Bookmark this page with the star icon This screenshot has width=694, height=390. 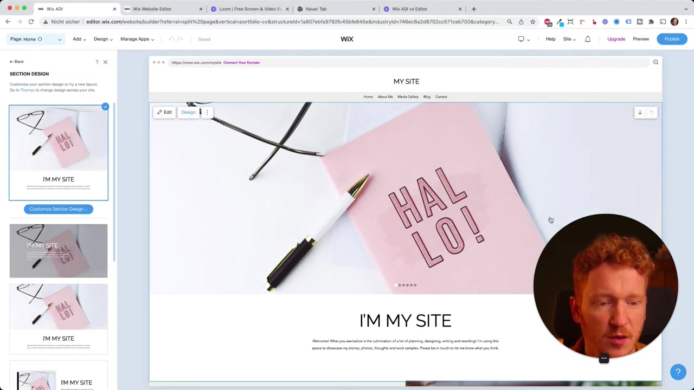click(x=532, y=22)
